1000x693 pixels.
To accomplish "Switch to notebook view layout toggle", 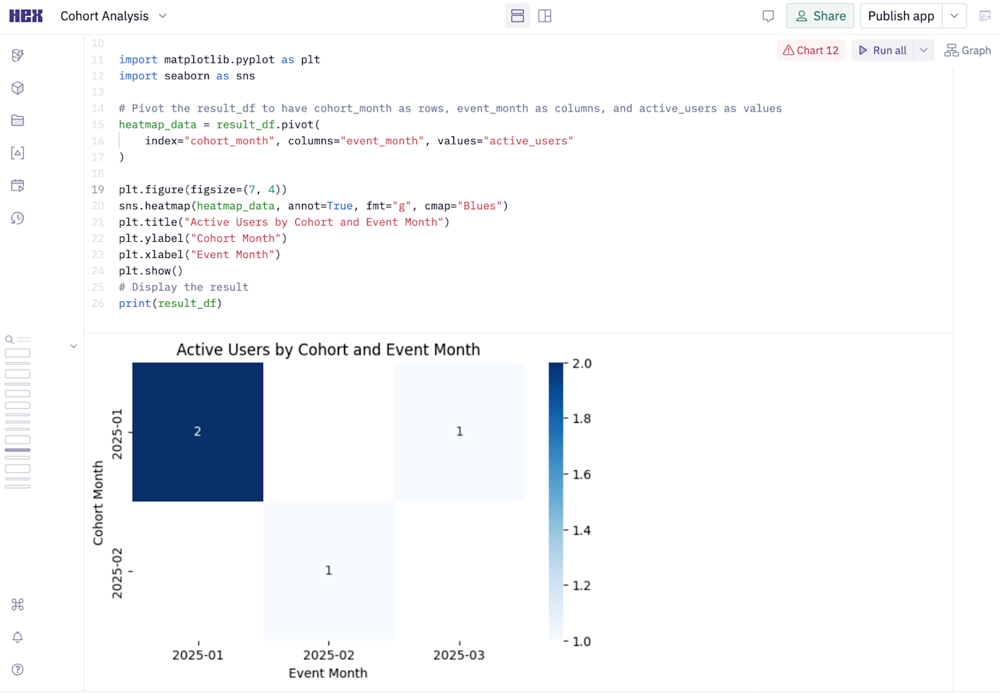I will click(518, 16).
